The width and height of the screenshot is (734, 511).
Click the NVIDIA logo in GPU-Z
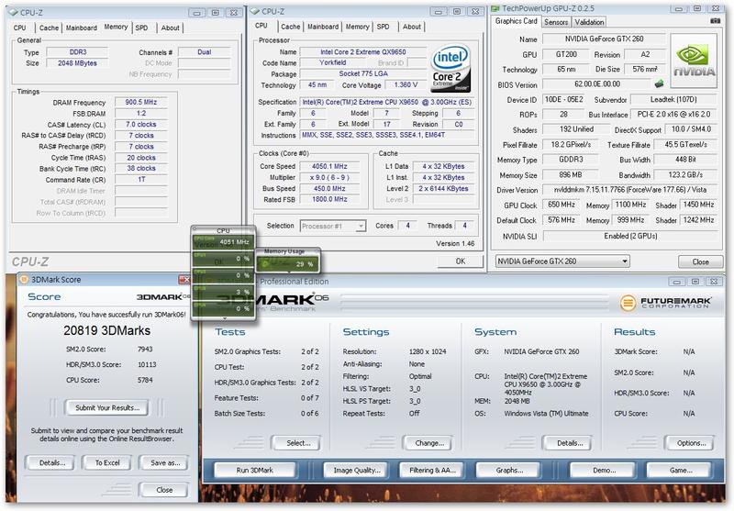click(x=694, y=61)
